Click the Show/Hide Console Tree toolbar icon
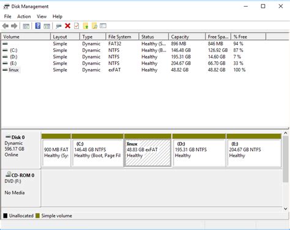 coord(26,26)
